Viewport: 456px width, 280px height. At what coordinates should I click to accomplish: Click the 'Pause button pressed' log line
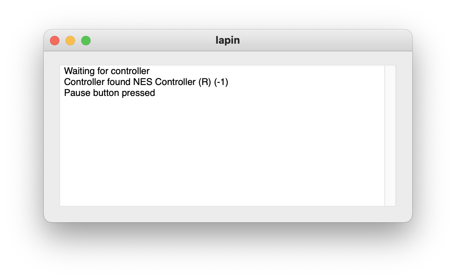(x=109, y=93)
